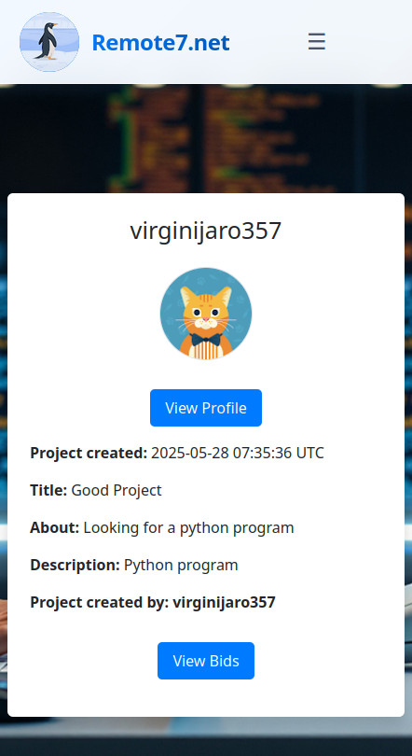This screenshot has height=756, width=412.
Task: Open the View Bids button
Action: coord(206,661)
